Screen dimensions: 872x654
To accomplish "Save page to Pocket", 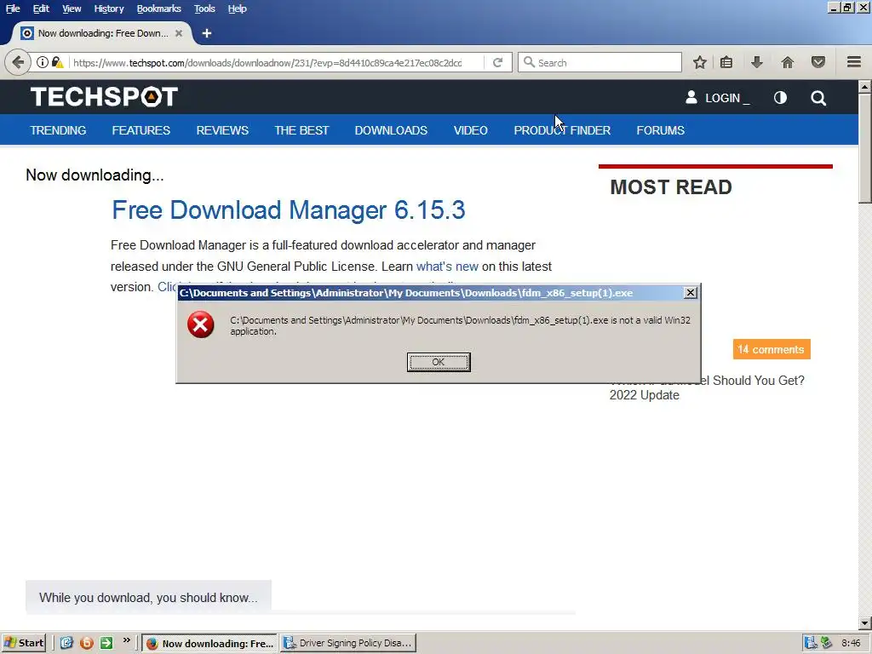I will pyautogui.click(x=818, y=62).
